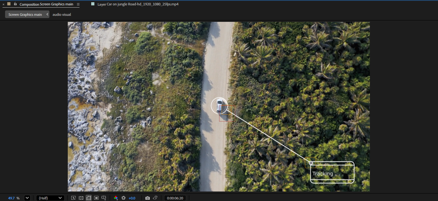Image resolution: width=438 pixels, height=201 pixels.
Task: Adjust the +0.0 exposure value
Action: click(x=132, y=198)
